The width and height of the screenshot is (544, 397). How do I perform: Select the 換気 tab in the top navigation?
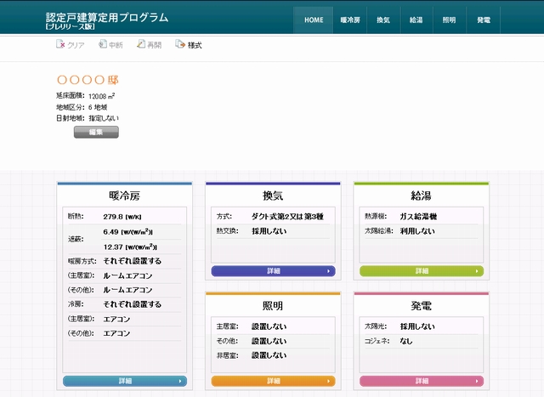[383, 20]
